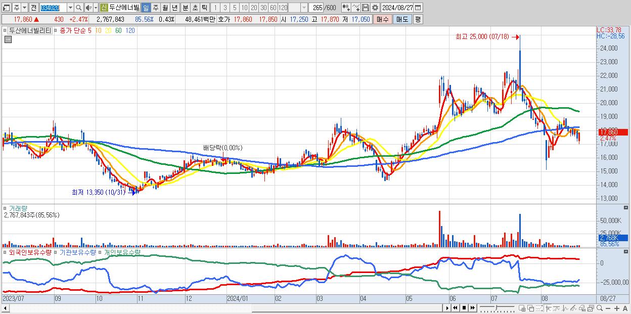Switch to tick chart (틱)
This screenshot has width=631, height=314.
(x=204, y=8)
